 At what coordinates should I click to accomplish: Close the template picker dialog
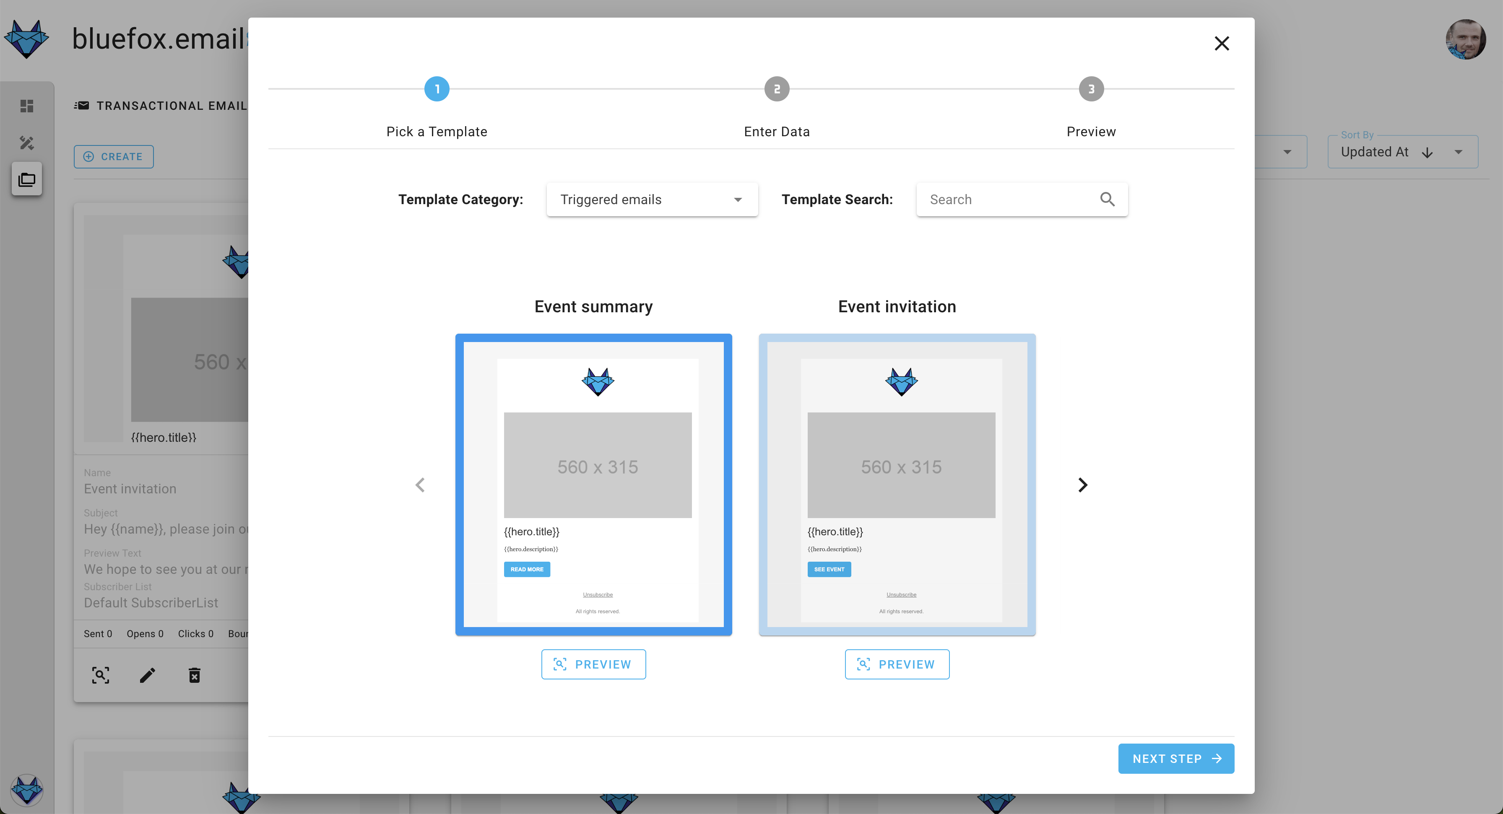click(1221, 43)
